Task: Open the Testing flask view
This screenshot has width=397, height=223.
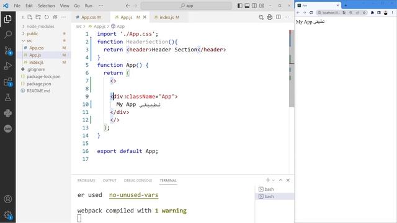Action: (7, 97)
